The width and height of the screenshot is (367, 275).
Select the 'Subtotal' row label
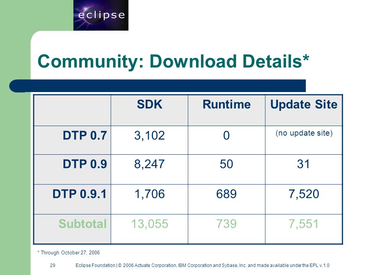[83, 224]
